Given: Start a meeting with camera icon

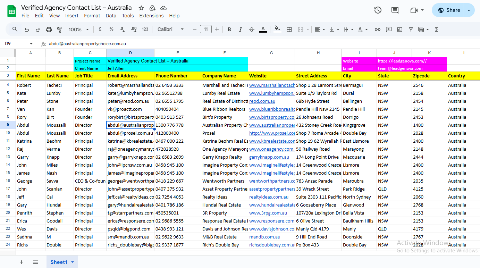Looking at the screenshot, I should (414, 10).
